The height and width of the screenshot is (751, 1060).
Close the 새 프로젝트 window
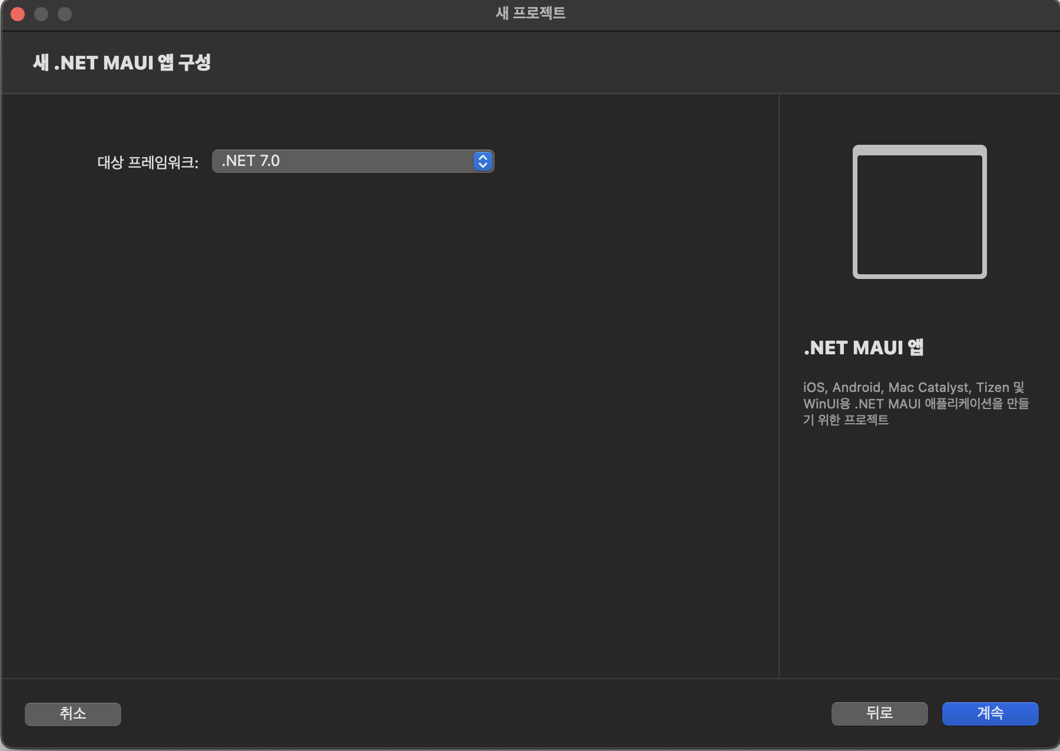18,14
